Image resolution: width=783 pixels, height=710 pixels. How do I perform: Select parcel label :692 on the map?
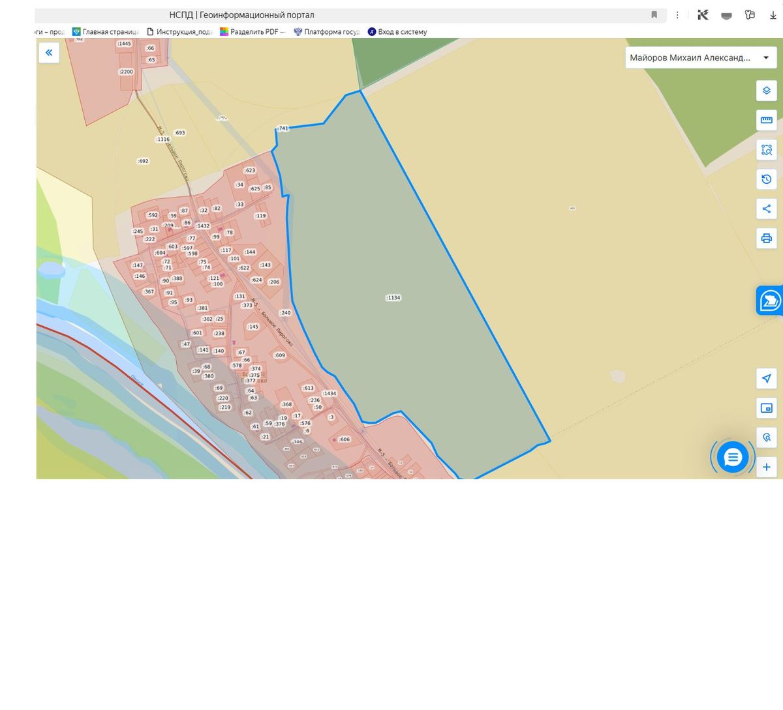(143, 161)
